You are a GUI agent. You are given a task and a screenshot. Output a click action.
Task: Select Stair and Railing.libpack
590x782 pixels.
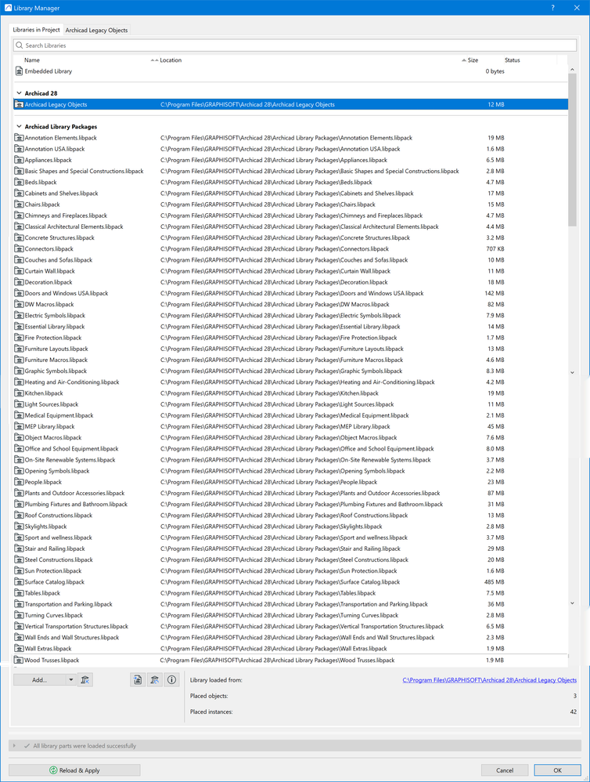(x=291, y=548)
